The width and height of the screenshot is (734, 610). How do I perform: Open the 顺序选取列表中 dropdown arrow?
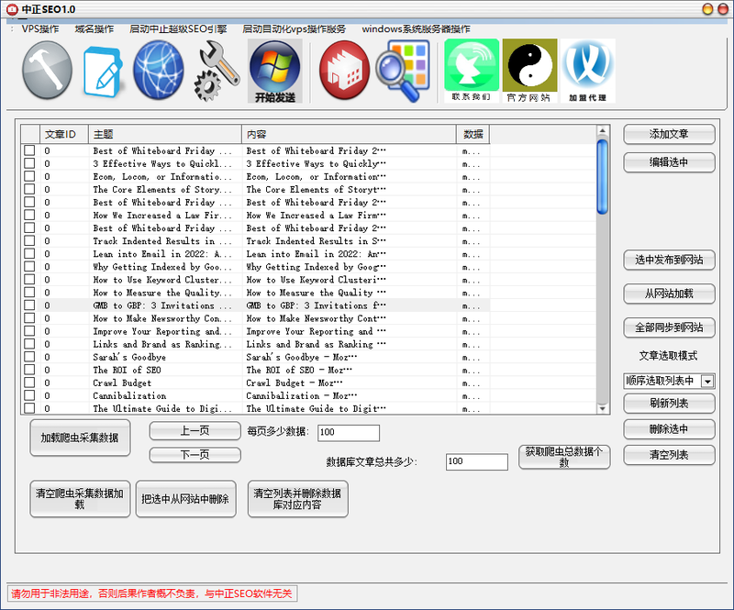(x=707, y=381)
